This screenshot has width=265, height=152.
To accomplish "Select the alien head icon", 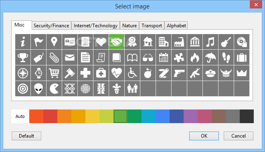I will click(38, 89).
